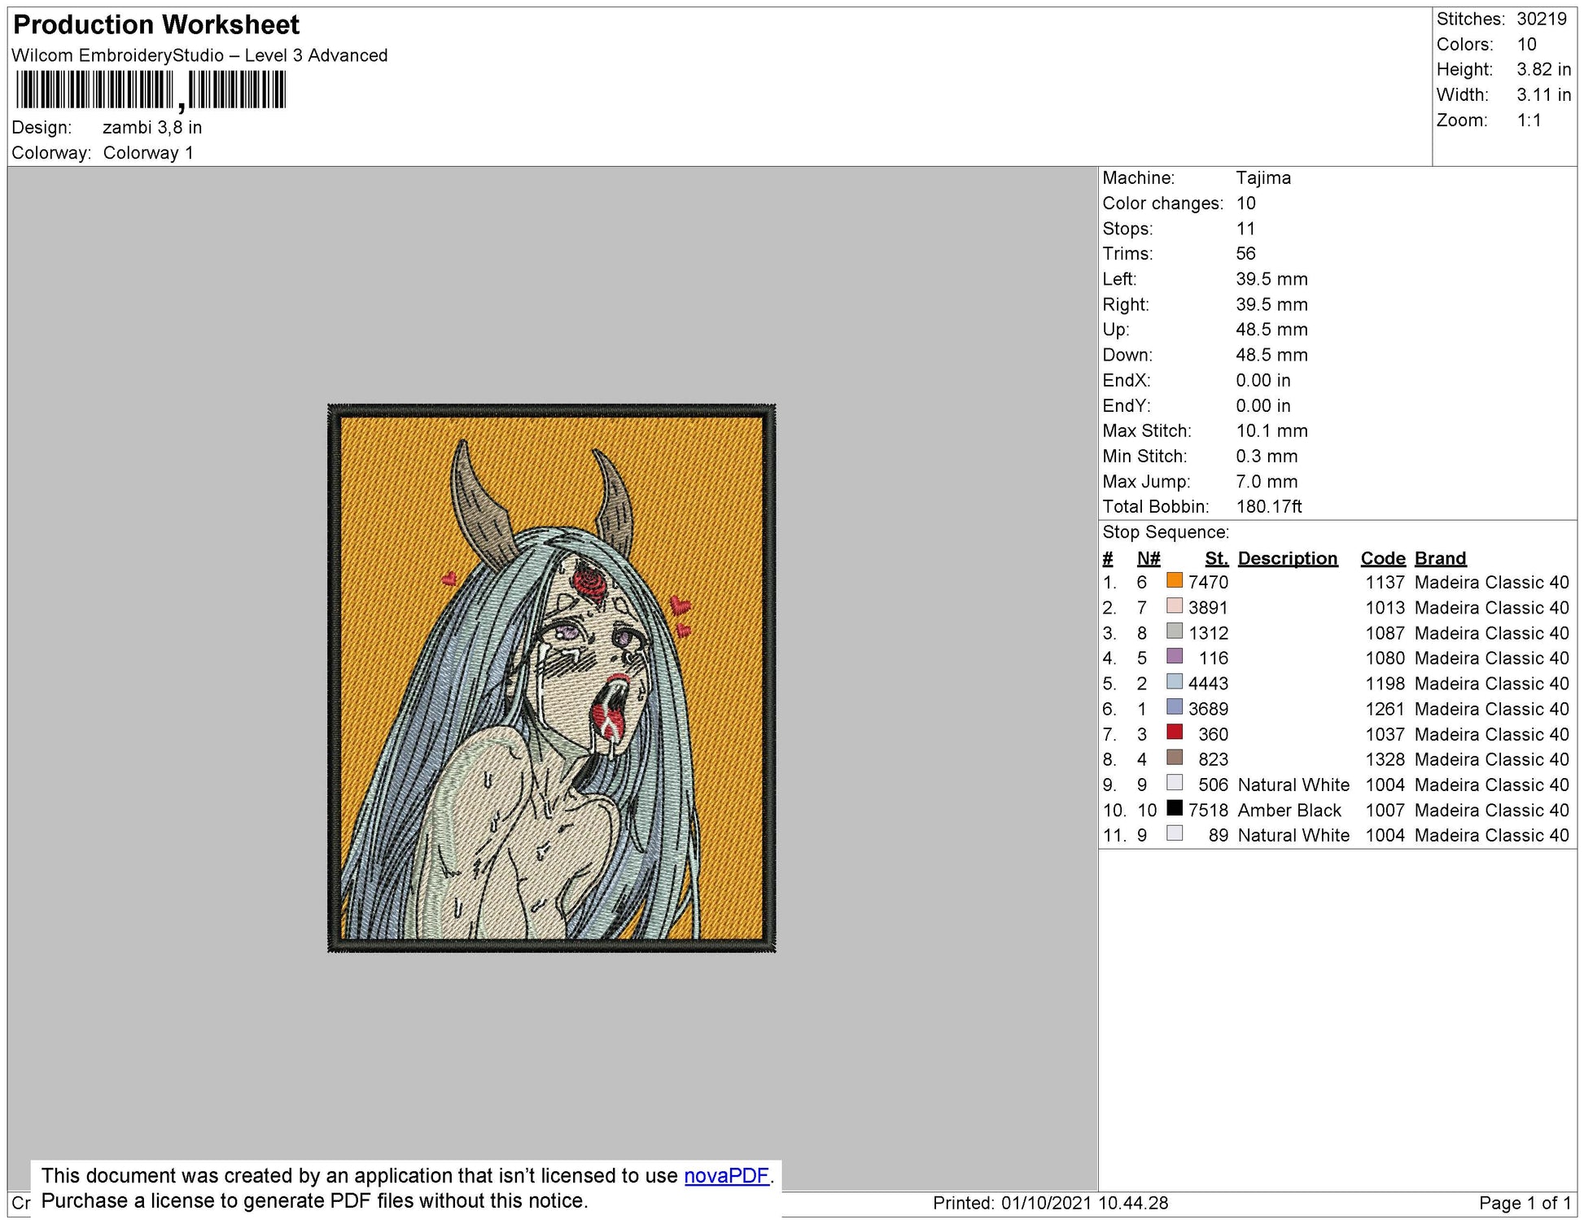Click the pale pink 1013 color swatch

point(1174,605)
